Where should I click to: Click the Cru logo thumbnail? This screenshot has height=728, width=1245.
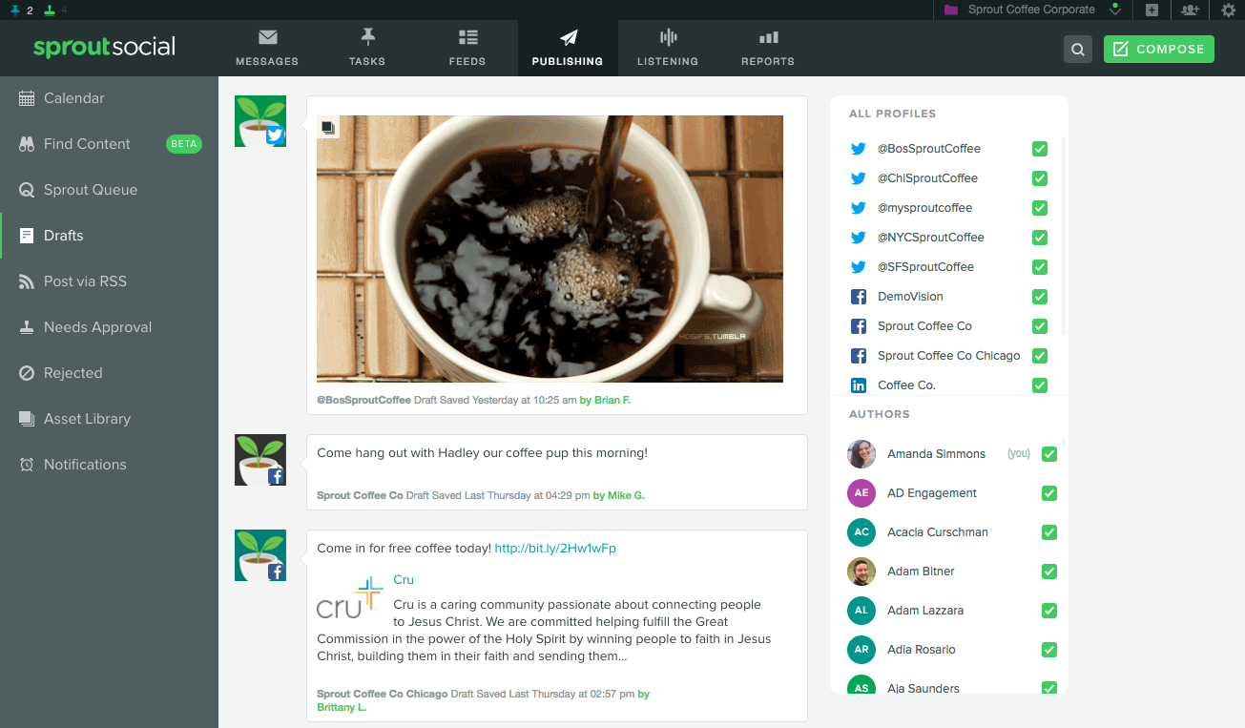[350, 597]
